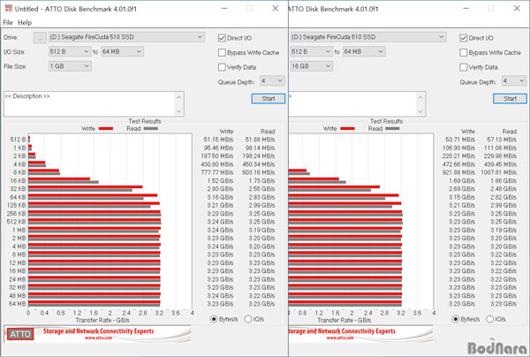Click the red Write legend swatch, left window
This screenshot has width=530, height=357.
click(x=106, y=128)
